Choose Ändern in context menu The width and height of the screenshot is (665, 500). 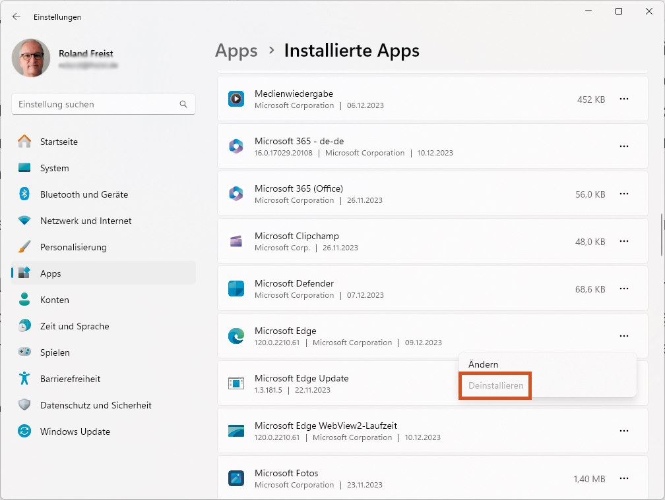coord(547,364)
